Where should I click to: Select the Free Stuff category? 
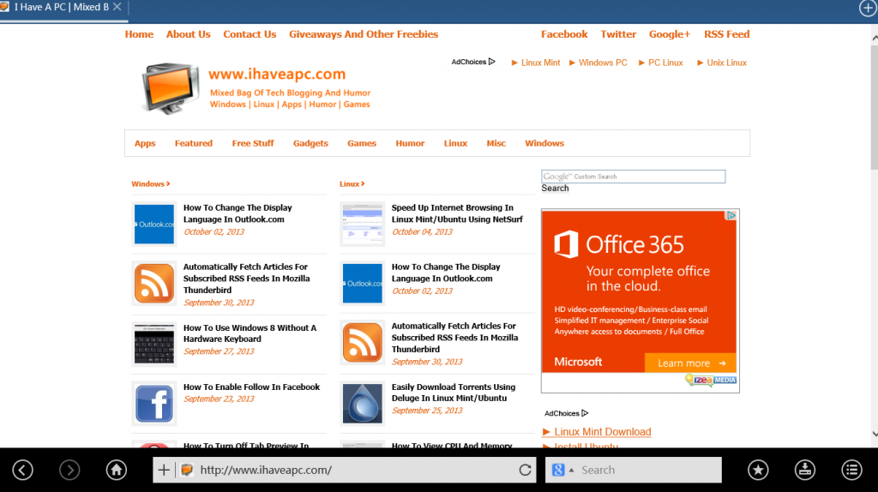pyautogui.click(x=253, y=143)
